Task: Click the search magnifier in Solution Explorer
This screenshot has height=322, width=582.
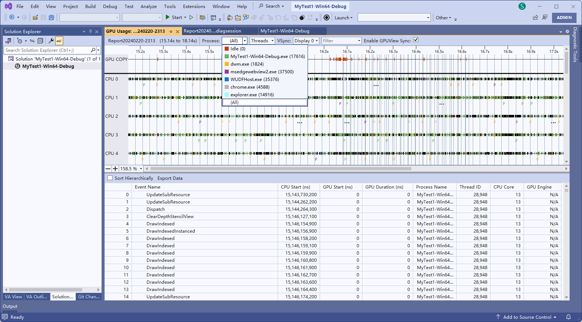Action: click(93, 50)
